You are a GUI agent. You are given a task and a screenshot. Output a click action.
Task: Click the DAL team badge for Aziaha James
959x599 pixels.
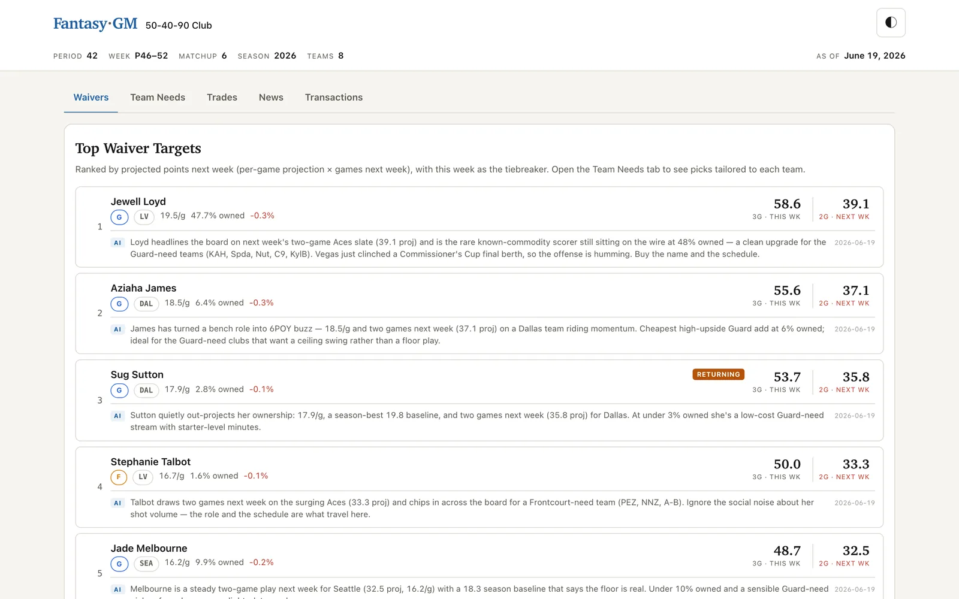(146, 304)
